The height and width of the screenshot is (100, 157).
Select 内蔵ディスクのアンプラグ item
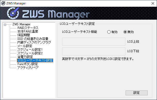pyautogui.click(x=34, y=42)
